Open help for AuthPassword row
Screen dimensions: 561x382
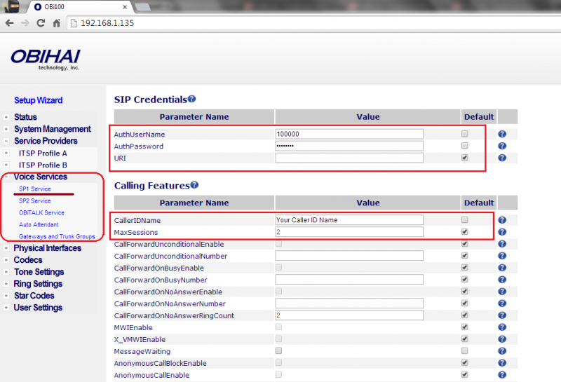[x=502, y=146]
